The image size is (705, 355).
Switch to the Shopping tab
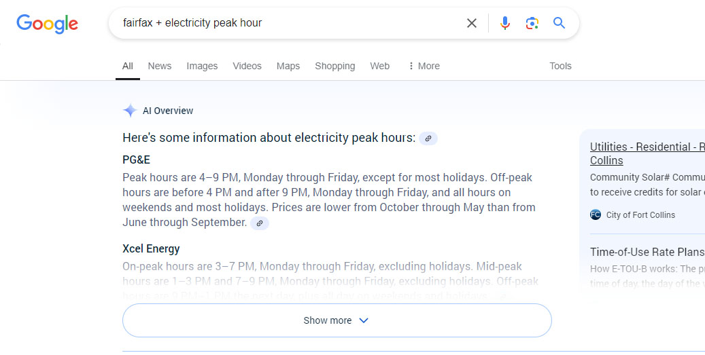click(x=335, y=66)
